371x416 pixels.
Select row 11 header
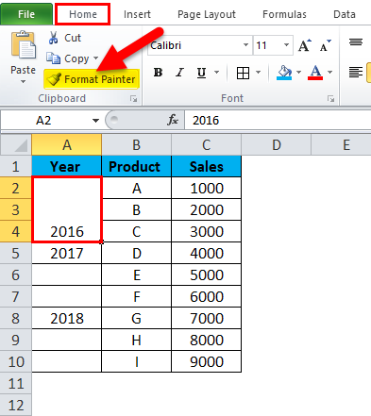pos(16,383)
